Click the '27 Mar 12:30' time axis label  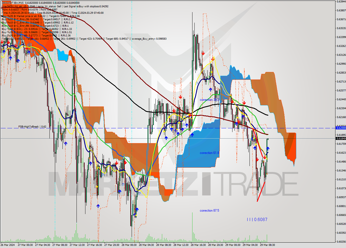coord(77,245)
